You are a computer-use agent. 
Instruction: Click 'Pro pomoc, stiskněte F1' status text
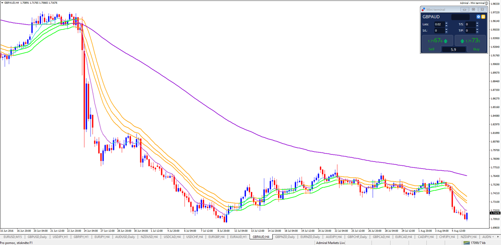click(16, 242)
